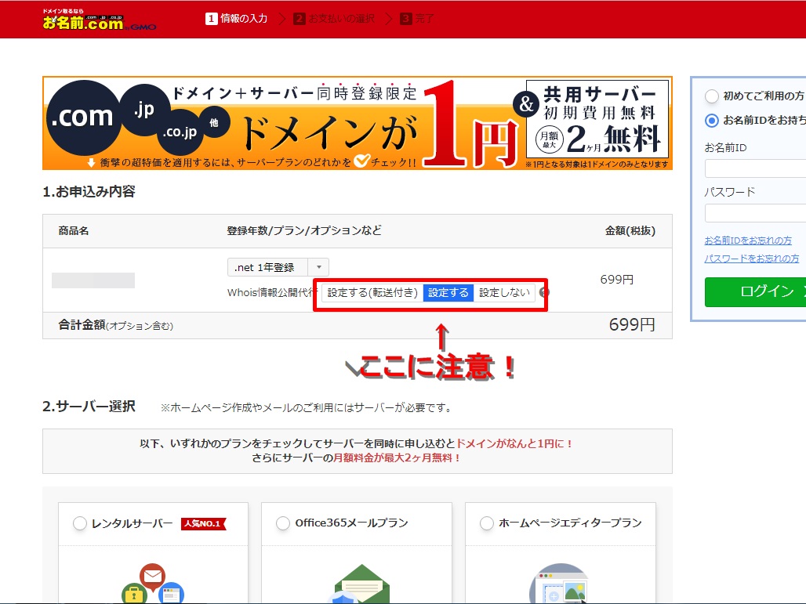Viewport: 806px width, 604px height.
Task: Select the 設定する Whois option
Action: (x=448, y=292)
